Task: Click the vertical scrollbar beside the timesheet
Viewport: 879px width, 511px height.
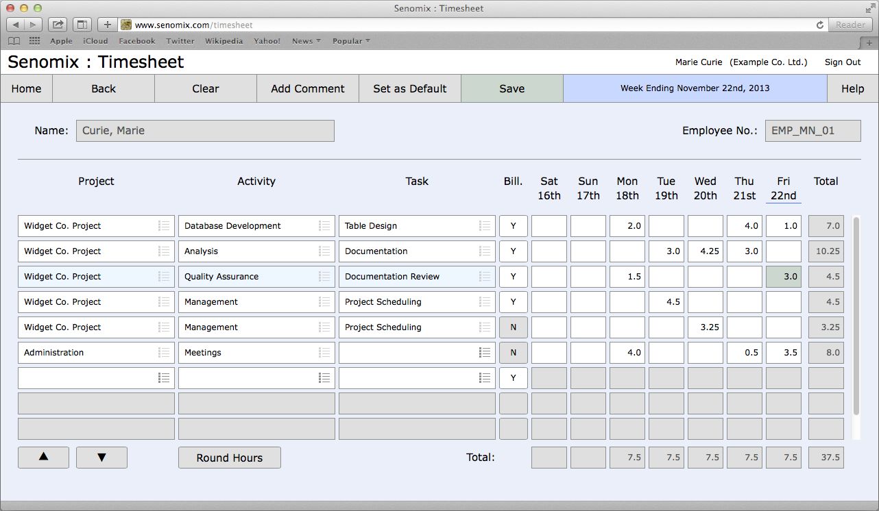Action: click(x=856, y=315)
